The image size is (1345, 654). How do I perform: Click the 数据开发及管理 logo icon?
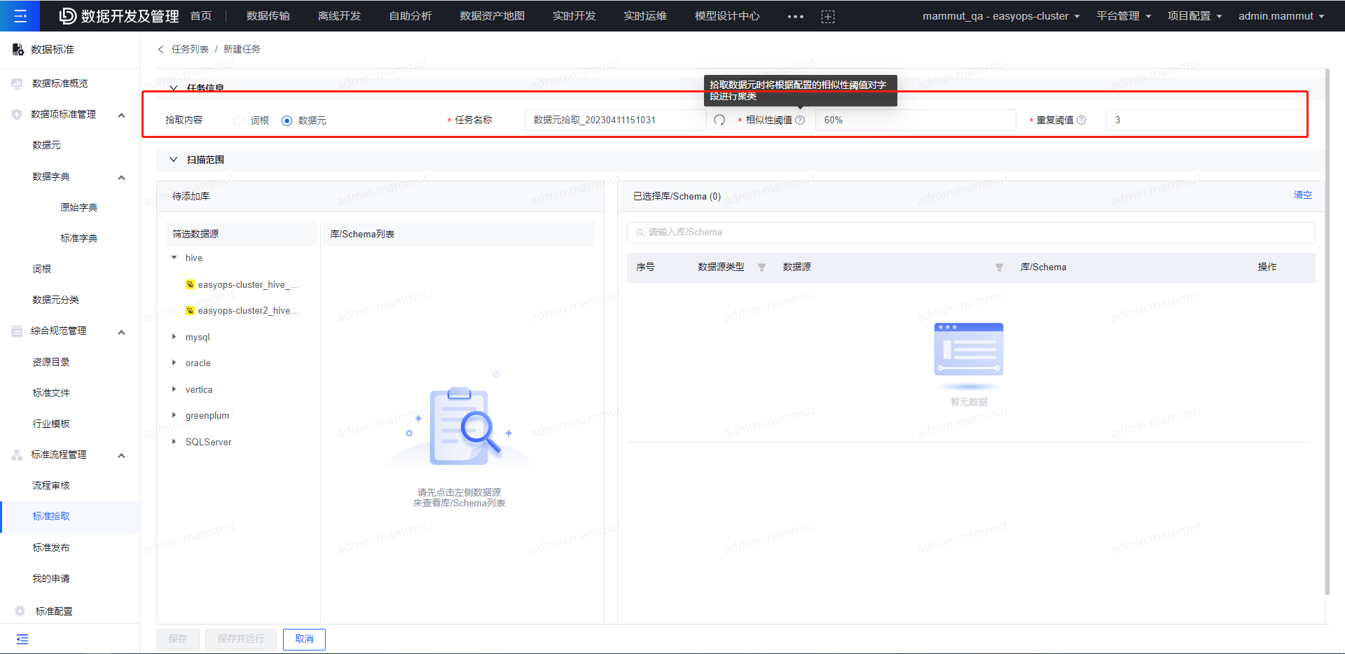click(x=67, y=15)
